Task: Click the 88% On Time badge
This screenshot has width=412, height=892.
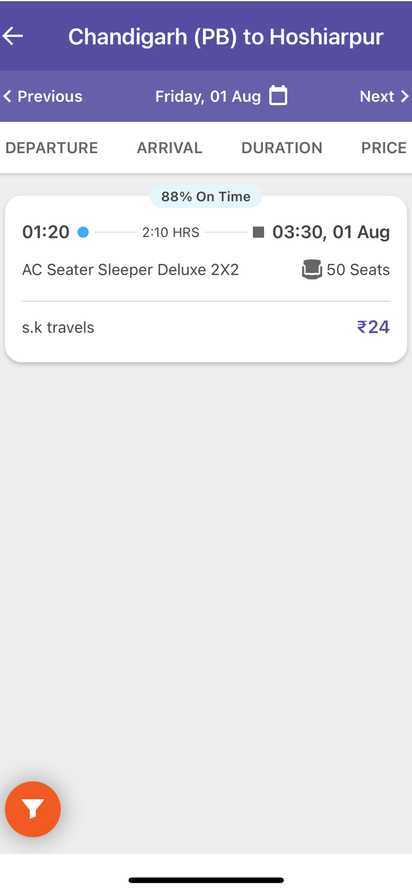Action: tap(206, 196)
